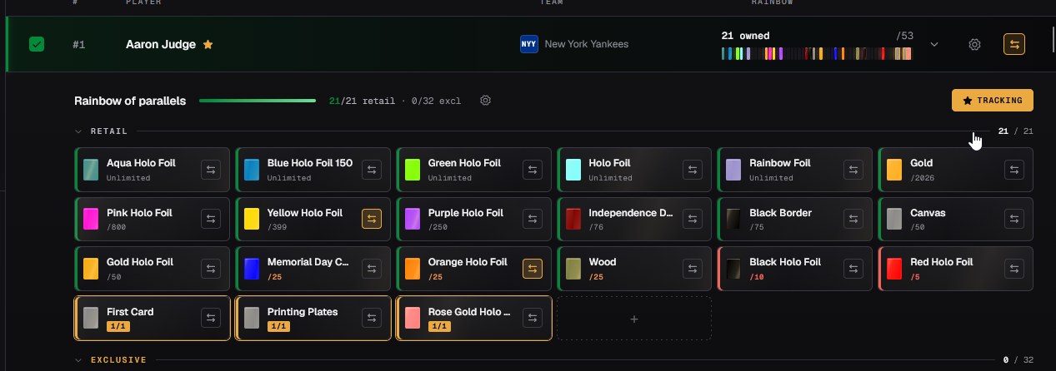This screenshot has height=371, width=1056.
Task: Click swap icon on Memorial Day card
Action: [x=372, y=269]
